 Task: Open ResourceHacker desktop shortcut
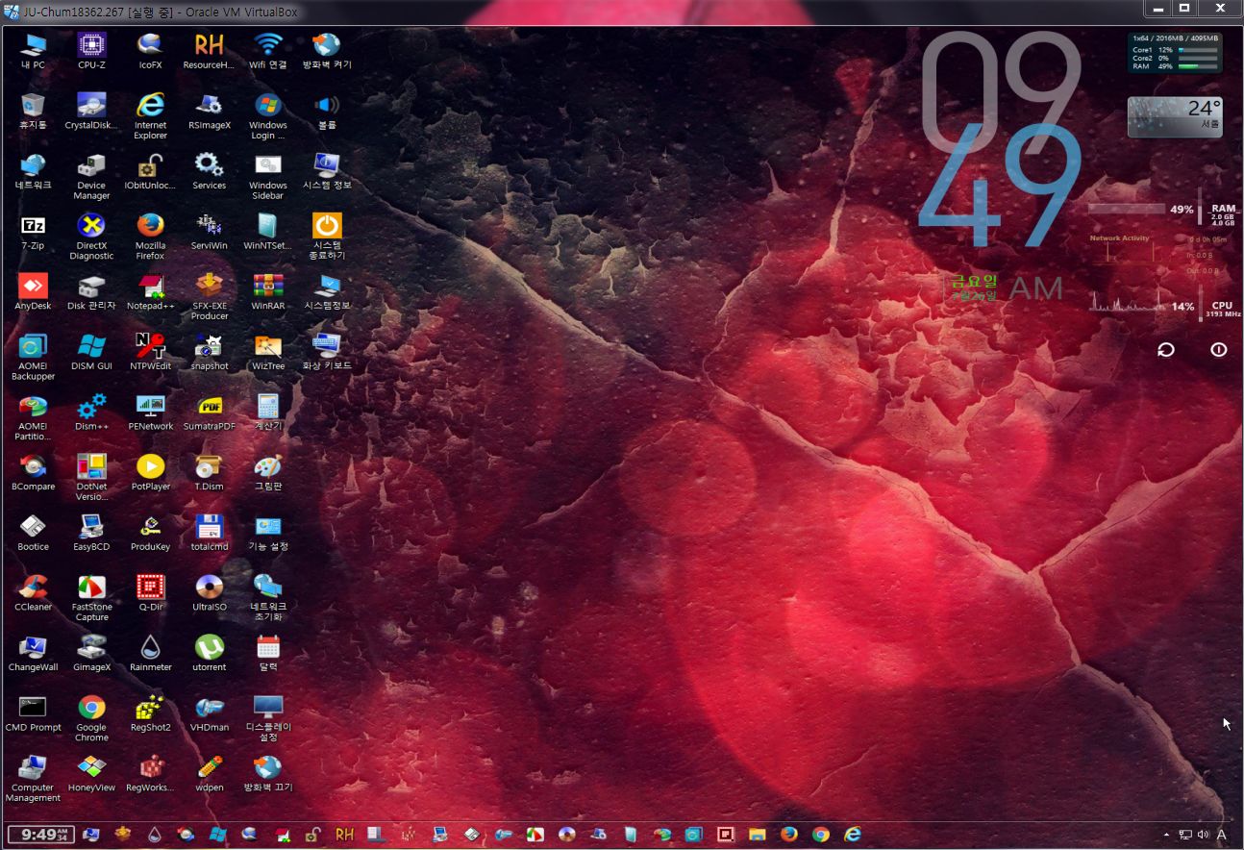209,51
